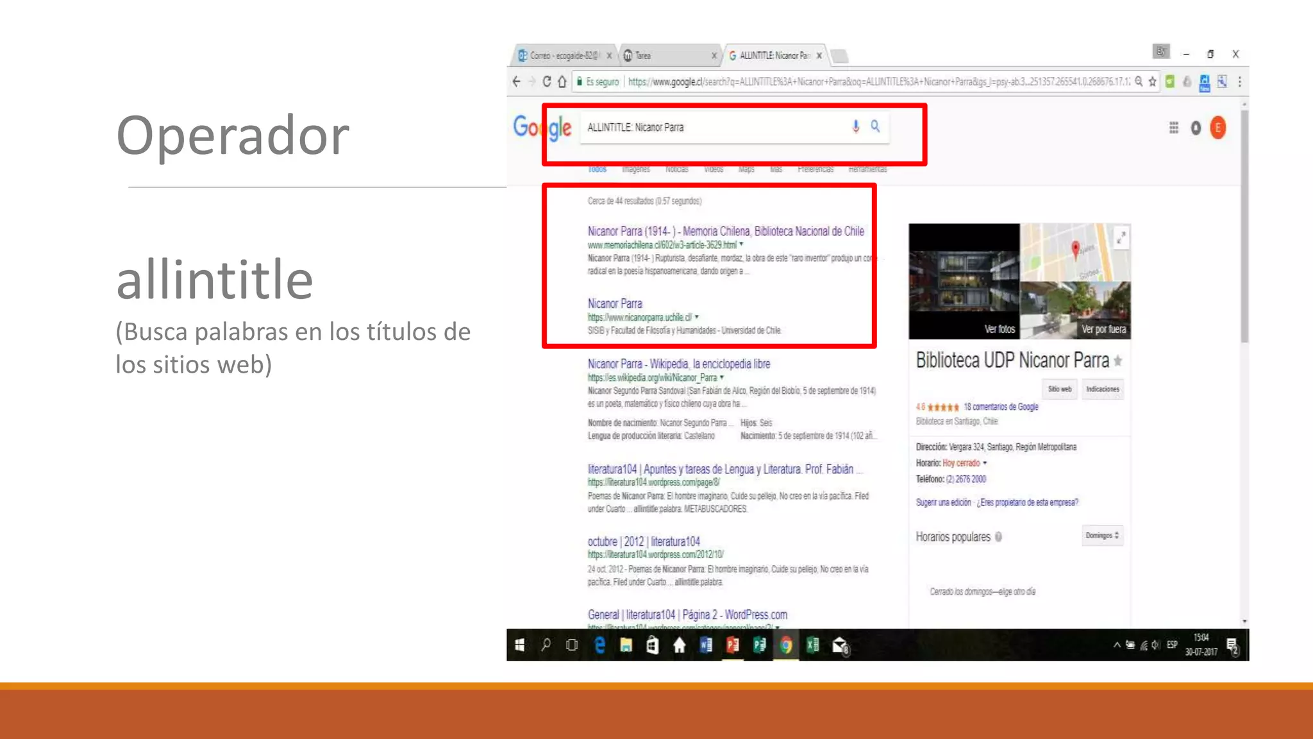This screenshot has width=1313, height=739.
Task: Close the Tarea browser tab
Action: (714, 56)
